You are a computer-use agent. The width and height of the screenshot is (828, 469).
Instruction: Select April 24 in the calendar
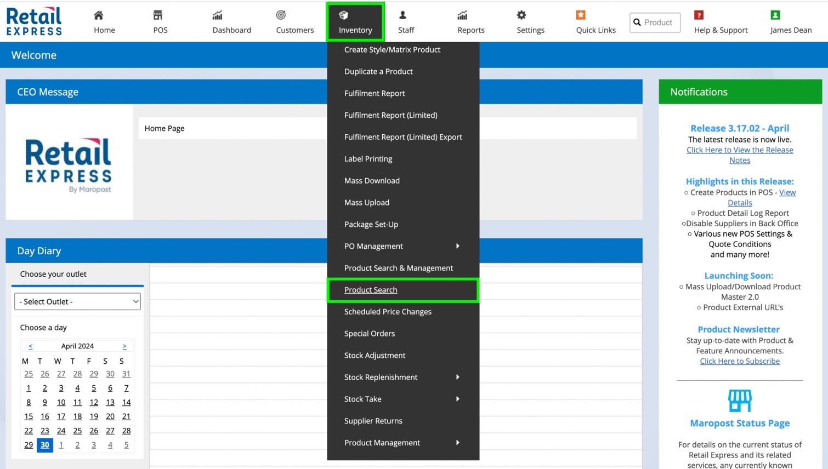click(x=61, y=431)
